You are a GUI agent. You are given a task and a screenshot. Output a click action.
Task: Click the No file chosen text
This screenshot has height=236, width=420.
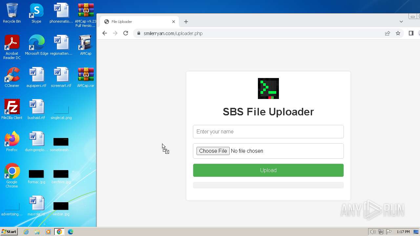(247, 151)
